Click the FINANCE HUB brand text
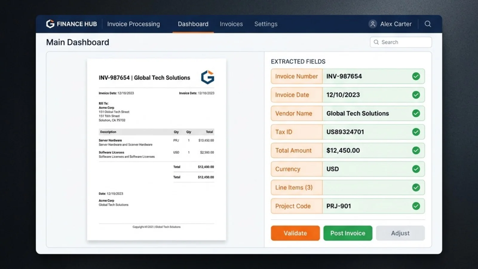The image size is (478, 269). pos(77,24)
